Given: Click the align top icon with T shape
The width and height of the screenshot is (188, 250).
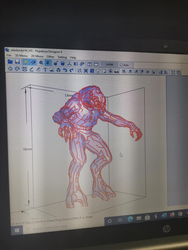Looking at the screenshot, I should pyautogui.click(x=142, y=72).
